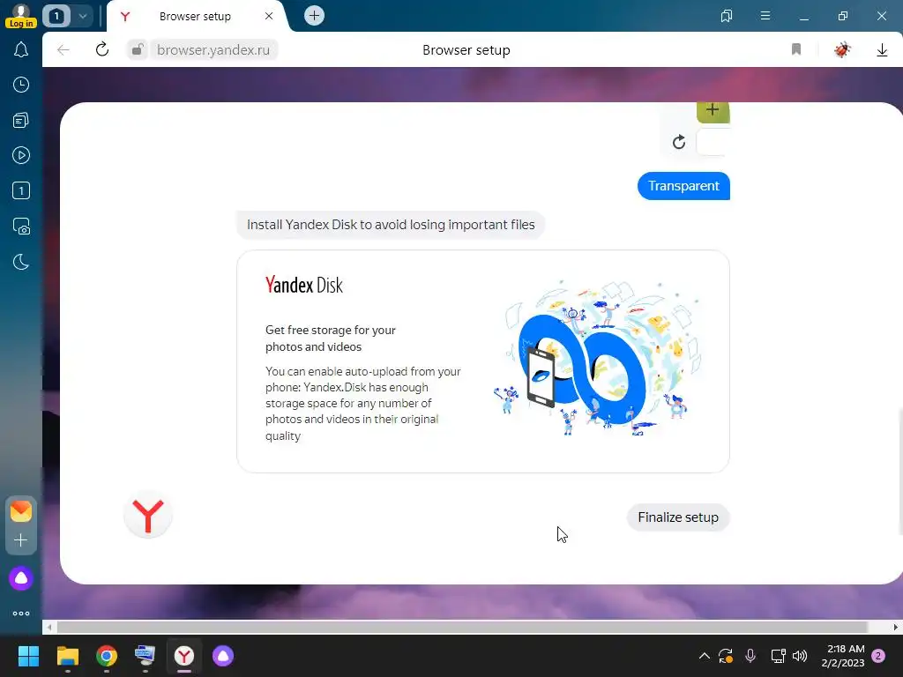903x677 pixels.
Task: Open browsing history clock icon
Action: click(x=21, y=86)
